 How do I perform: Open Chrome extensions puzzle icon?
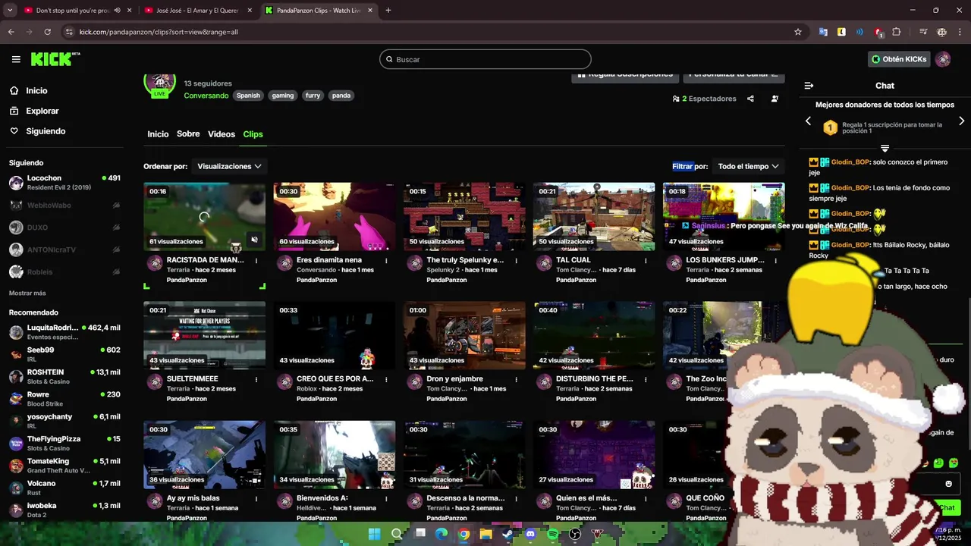coord(897,32)
